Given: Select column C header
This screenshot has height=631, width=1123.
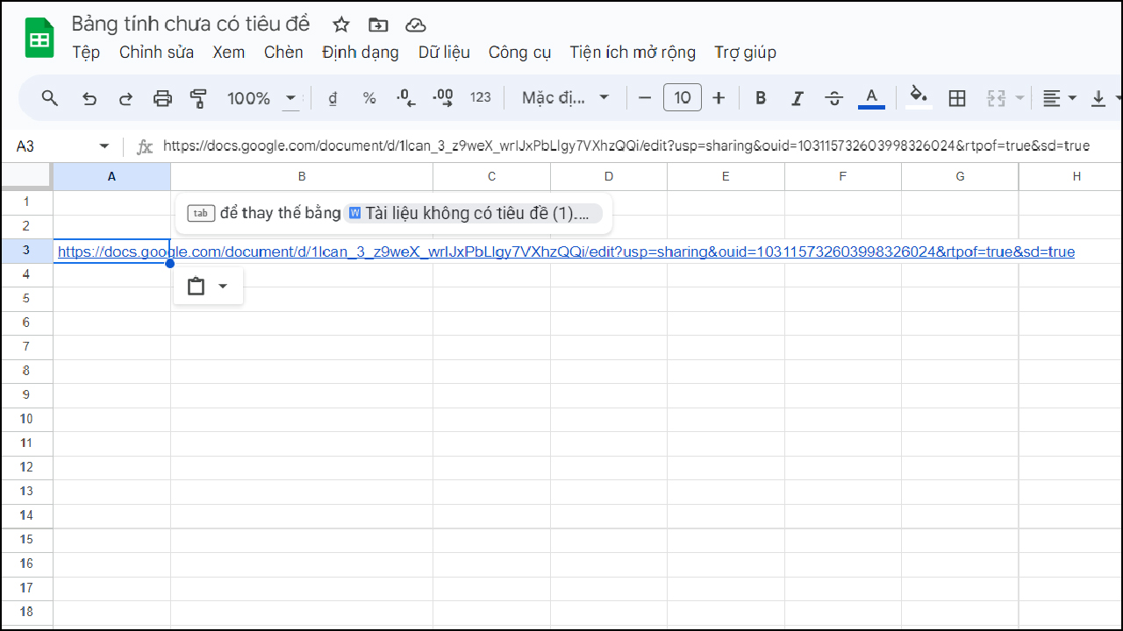Looking at the screenshot, I should click(491, 176).
